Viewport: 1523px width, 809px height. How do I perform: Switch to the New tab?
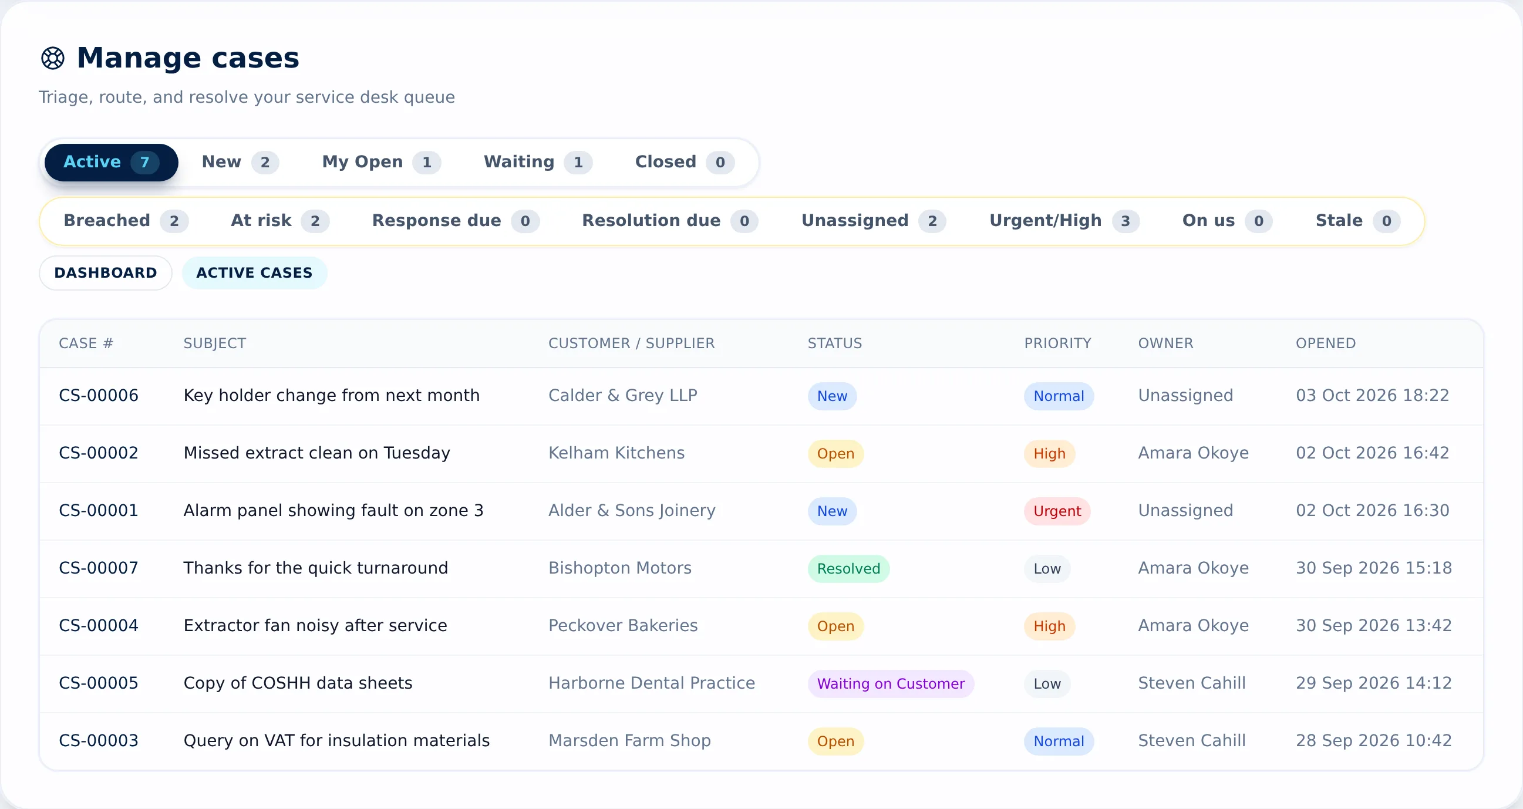click(x=240, y=162)
